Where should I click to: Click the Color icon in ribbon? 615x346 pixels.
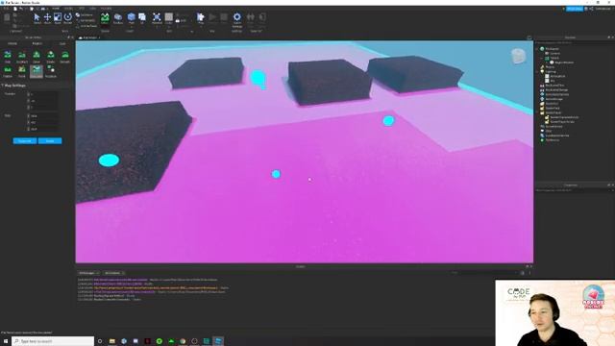(169, 17)
